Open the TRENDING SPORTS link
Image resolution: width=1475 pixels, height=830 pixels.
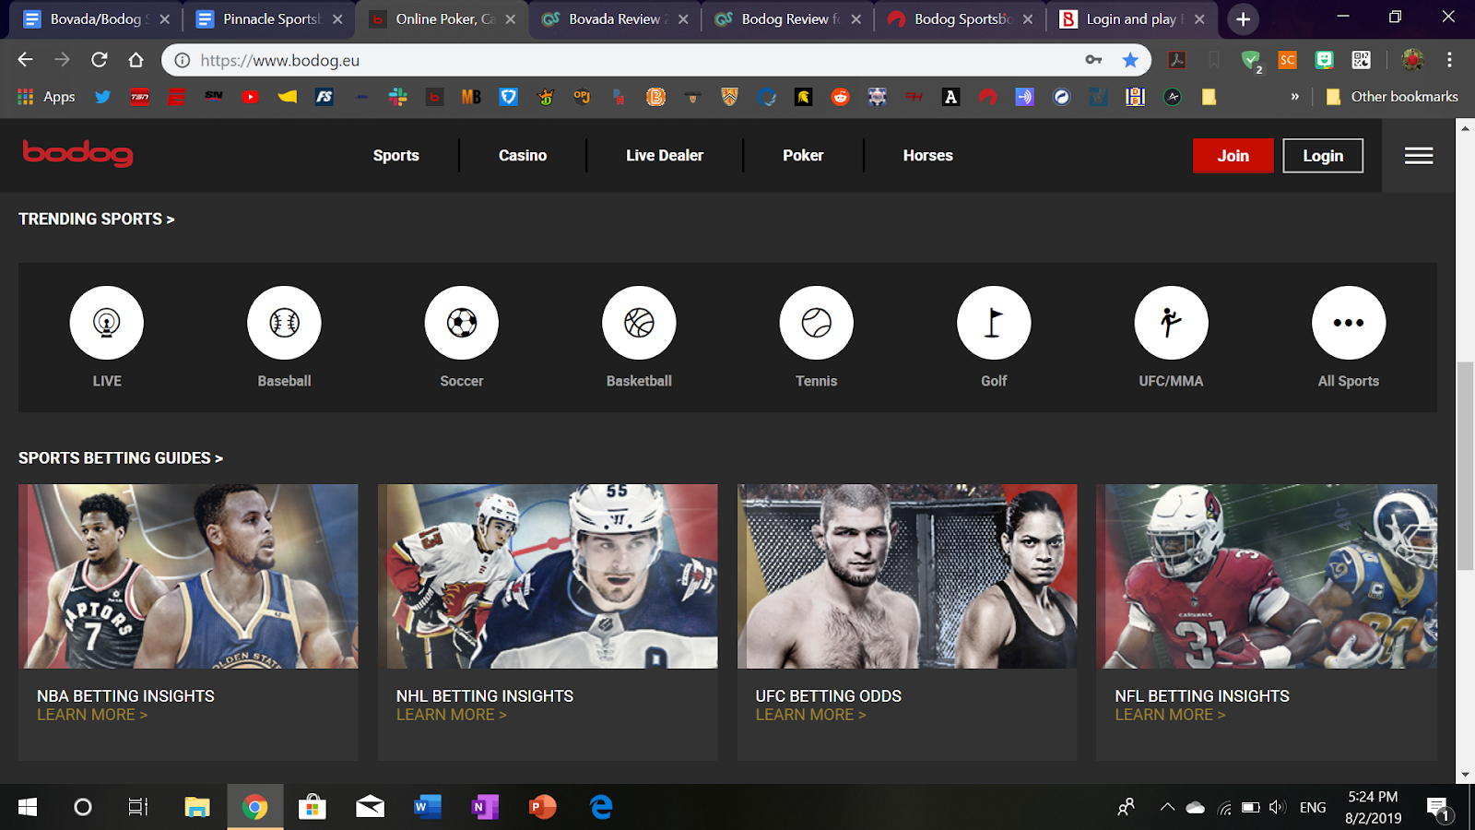(97, 219)
